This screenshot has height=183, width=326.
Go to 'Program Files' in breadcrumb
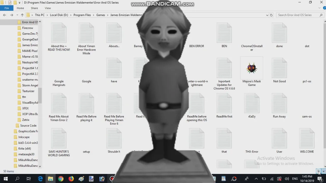(x=82, y=15)
